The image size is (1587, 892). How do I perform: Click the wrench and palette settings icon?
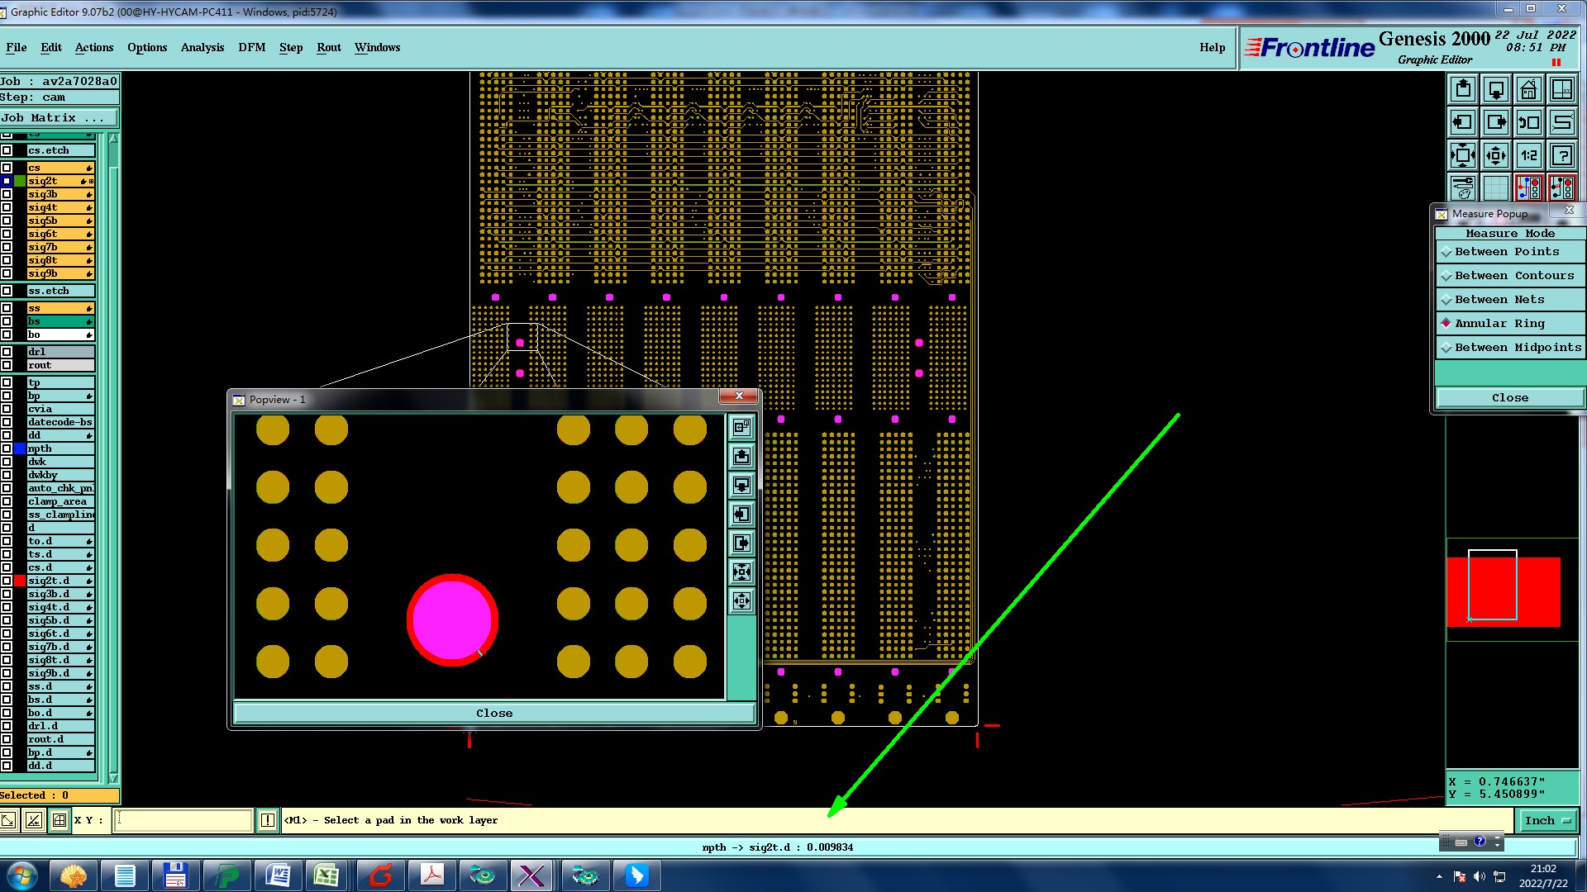pyautogui.click(x=1462, y=188)
